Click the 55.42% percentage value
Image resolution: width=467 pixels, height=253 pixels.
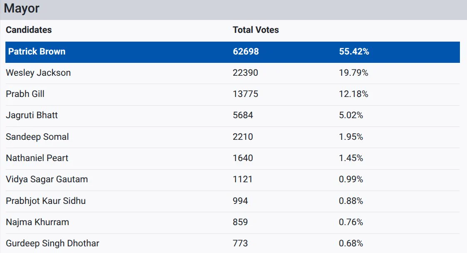[354, 52]
